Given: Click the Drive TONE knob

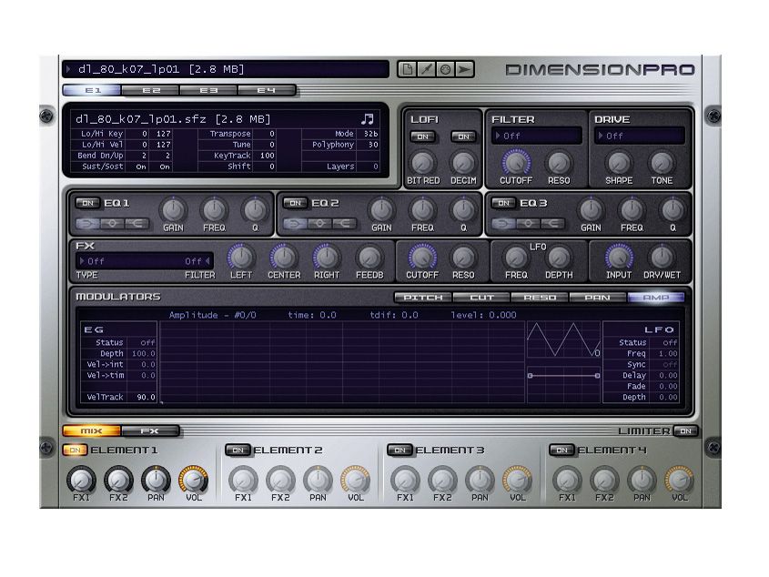Looking at the screenshot, I should [x=662, y=162].
